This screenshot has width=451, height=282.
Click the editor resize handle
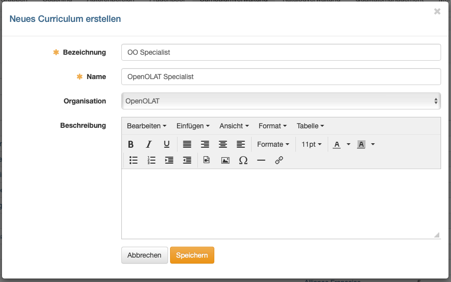pos(437,235)
